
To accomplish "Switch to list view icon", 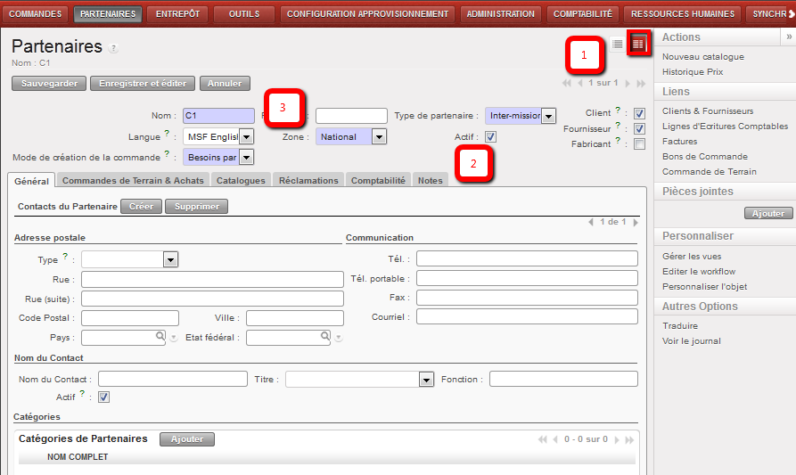I will pos(618,44).
